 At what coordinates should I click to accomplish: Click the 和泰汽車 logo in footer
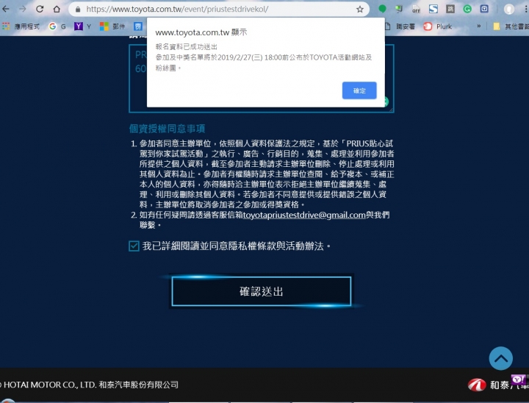pyautogui.click(x=498, y=385)
